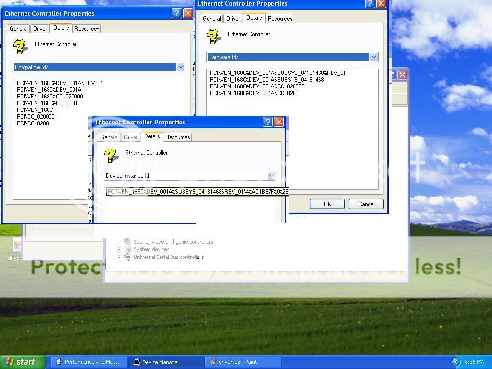Viewport: 492px width, 369px height.
Task: Click the System devices icon in the tree
Action: 126,249
